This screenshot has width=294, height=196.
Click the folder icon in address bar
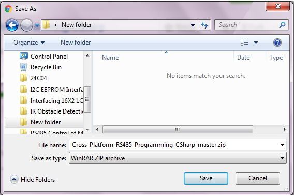(46, 25)
